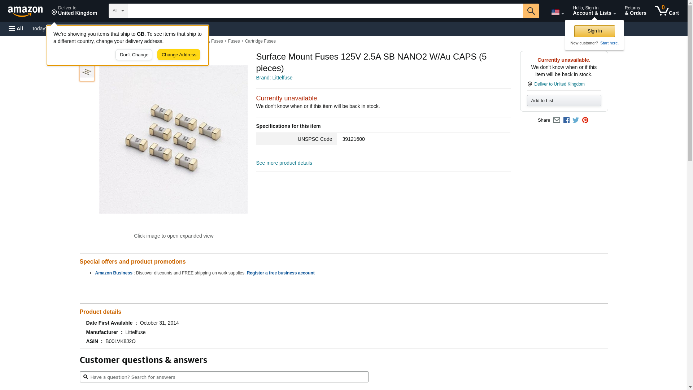693x390 pixels.
Task: Open Returns & Orders
Action: 635,11
